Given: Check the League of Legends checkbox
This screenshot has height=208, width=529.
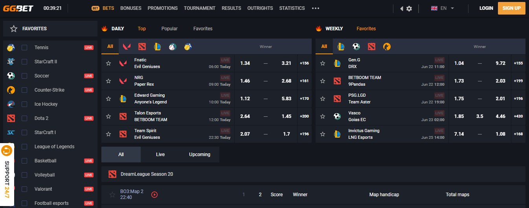Looking at the screenshot, I should (x=24, y=147).
